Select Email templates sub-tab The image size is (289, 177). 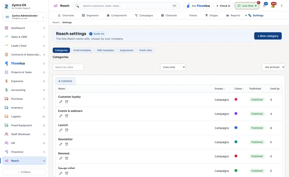pyautogui.click(x=82, y=50)
